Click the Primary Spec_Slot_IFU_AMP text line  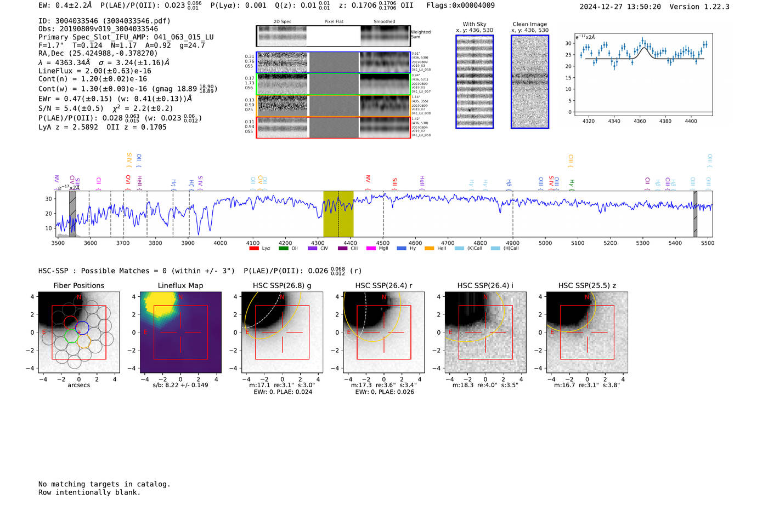(x=126, y=37)
